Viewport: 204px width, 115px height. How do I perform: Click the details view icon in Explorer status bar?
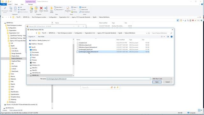pyautogui.click(x=199, y=110)
